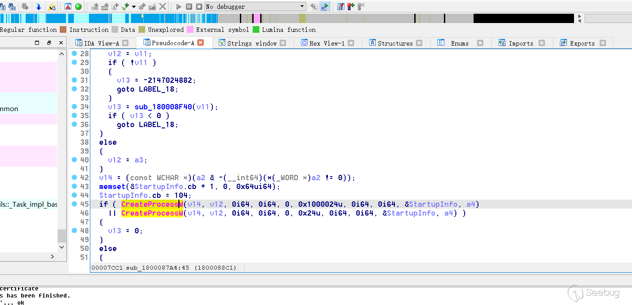Open the string type dropdown arrow in toolbar
Image resolution: width=632 pixels, height=305 pixels.
(133, 6)
